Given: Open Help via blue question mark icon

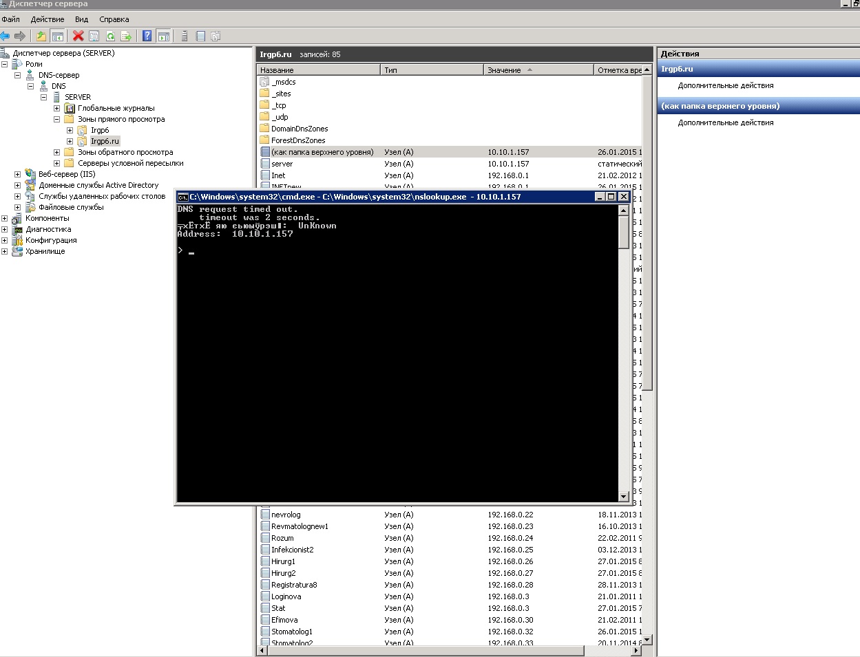Looking at the screenshot, I should [x=147, y=36].
